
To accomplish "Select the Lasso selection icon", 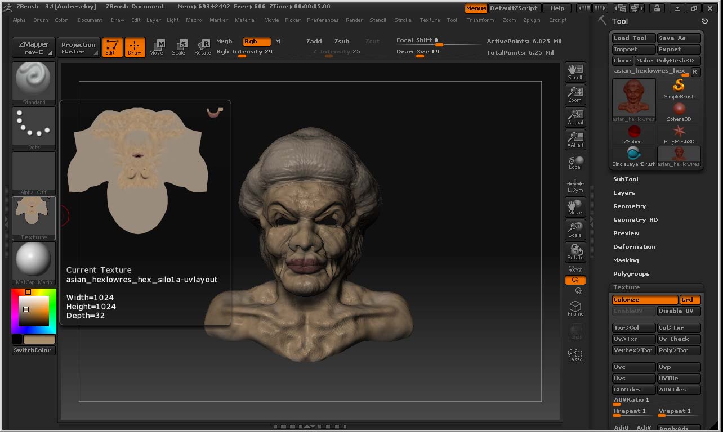I will coord(575,355).
